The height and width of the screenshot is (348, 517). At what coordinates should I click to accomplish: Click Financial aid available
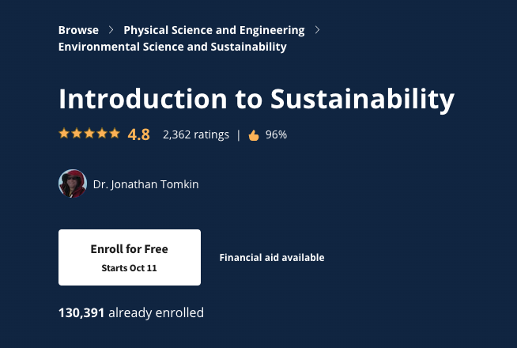271,257
